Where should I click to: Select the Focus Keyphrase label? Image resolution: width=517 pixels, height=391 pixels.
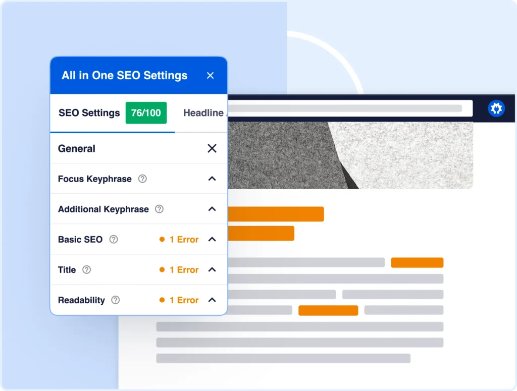coord(95,179)
